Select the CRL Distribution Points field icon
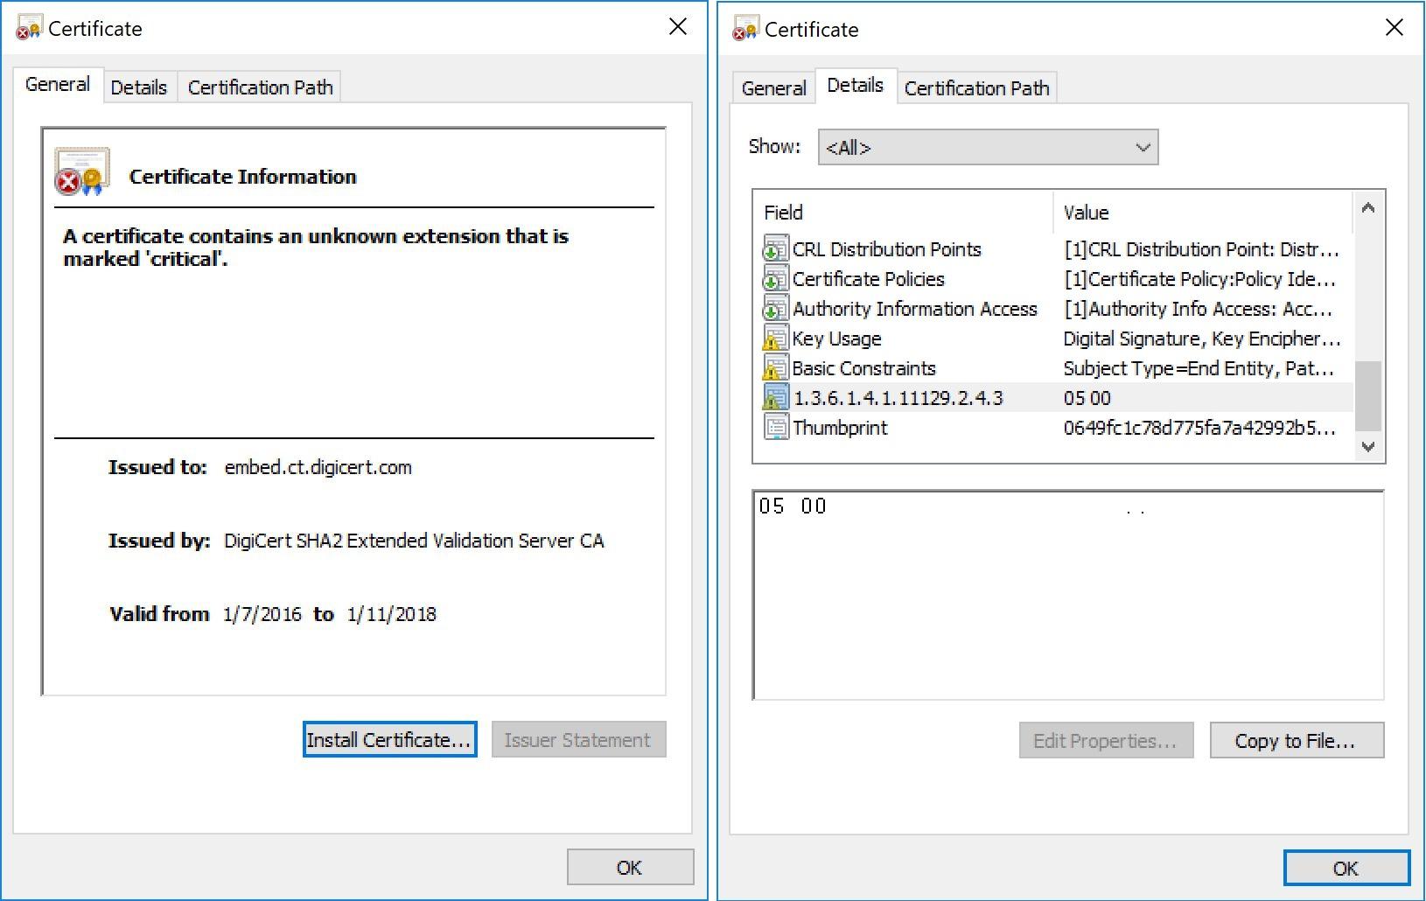Viewport: 1426px width, 901px height. point(776,249)
